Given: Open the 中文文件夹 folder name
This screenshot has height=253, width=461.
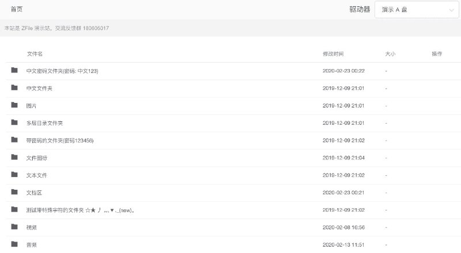Looking at the screenshot, I should click(39, 89).
